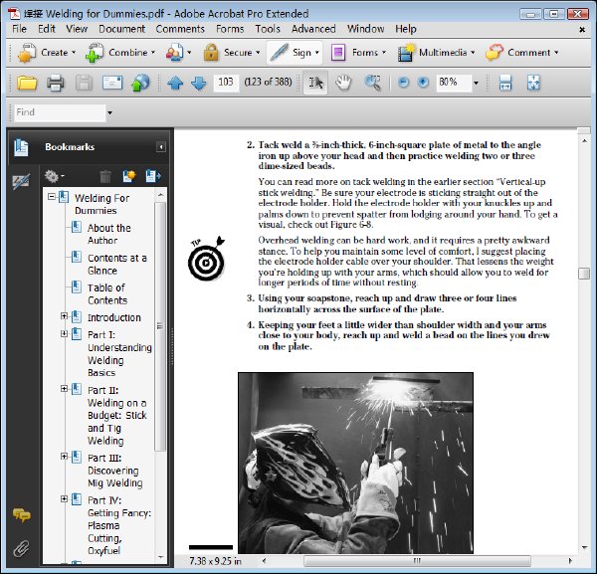Delete selected bookmark with trash icon
Image resolution: width=597 pixels, height=574 pixels.
(x=105, y=176)
